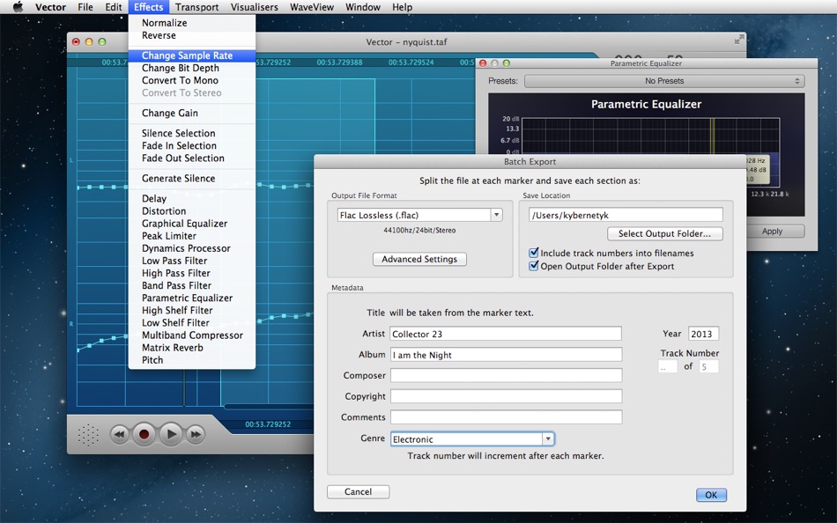Open the Apple menu
Image resolution: width=837 pixels, height=523 pixels.
click(x=18, y=7)
